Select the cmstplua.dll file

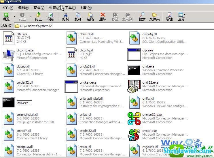point(33,150)
